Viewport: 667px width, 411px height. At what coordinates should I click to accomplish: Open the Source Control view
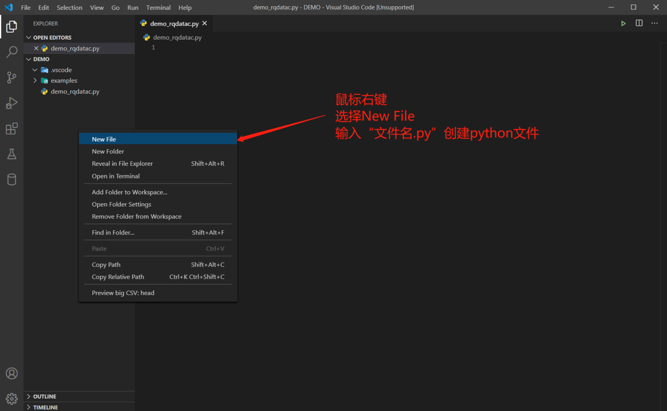(x=11, y=77)
